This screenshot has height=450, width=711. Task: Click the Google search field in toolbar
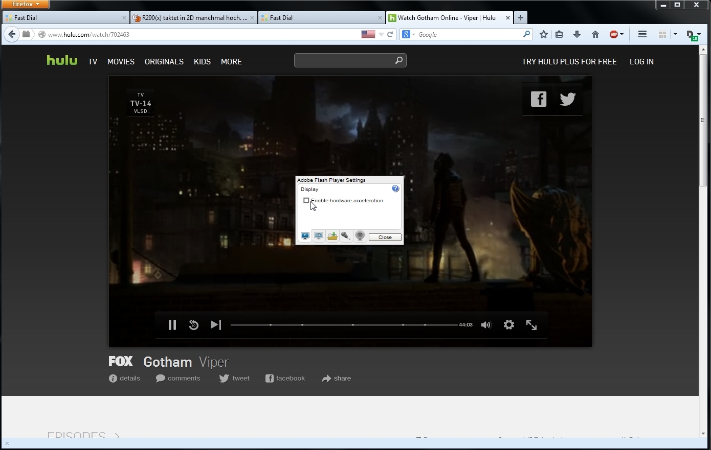pyautogui.click(x=469, y=35)
